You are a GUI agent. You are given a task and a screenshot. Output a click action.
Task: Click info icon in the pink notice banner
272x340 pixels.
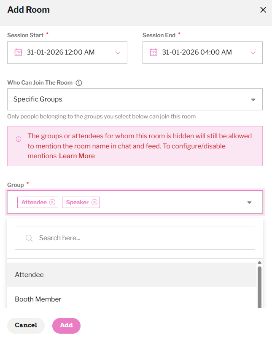click(x=19, y=139)
